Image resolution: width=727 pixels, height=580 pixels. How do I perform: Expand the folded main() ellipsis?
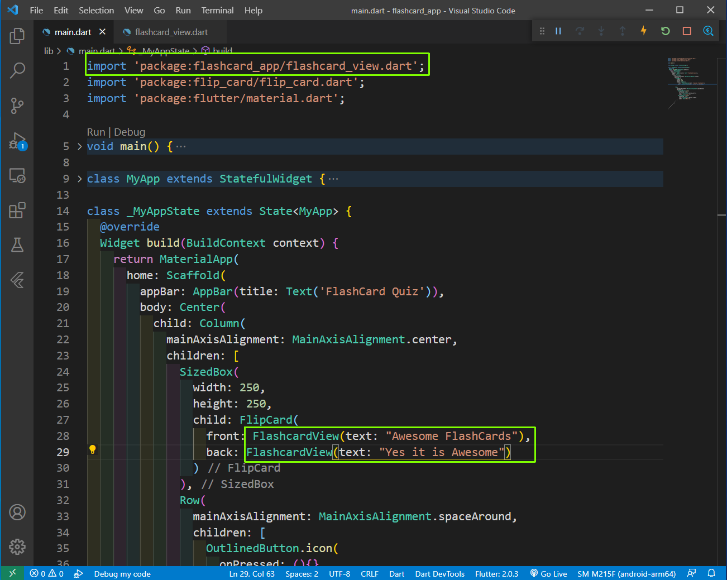pos(181,147)
